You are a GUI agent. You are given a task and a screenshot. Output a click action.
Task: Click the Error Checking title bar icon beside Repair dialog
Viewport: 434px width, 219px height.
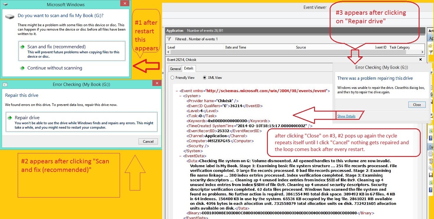point(5,84)
